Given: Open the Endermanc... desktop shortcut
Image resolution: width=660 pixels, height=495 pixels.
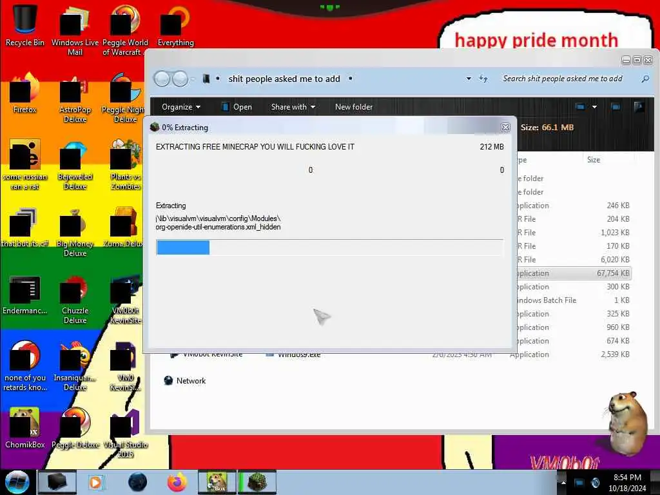Looking at the screenshot, I should coord(24,295).
